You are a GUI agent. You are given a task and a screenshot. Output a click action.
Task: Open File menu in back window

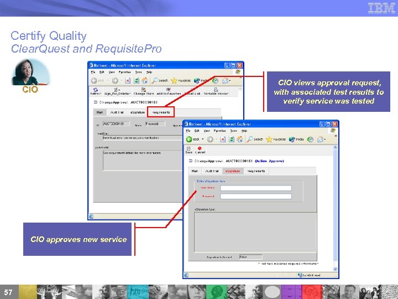pyautogui.click(x=93, y=72)
